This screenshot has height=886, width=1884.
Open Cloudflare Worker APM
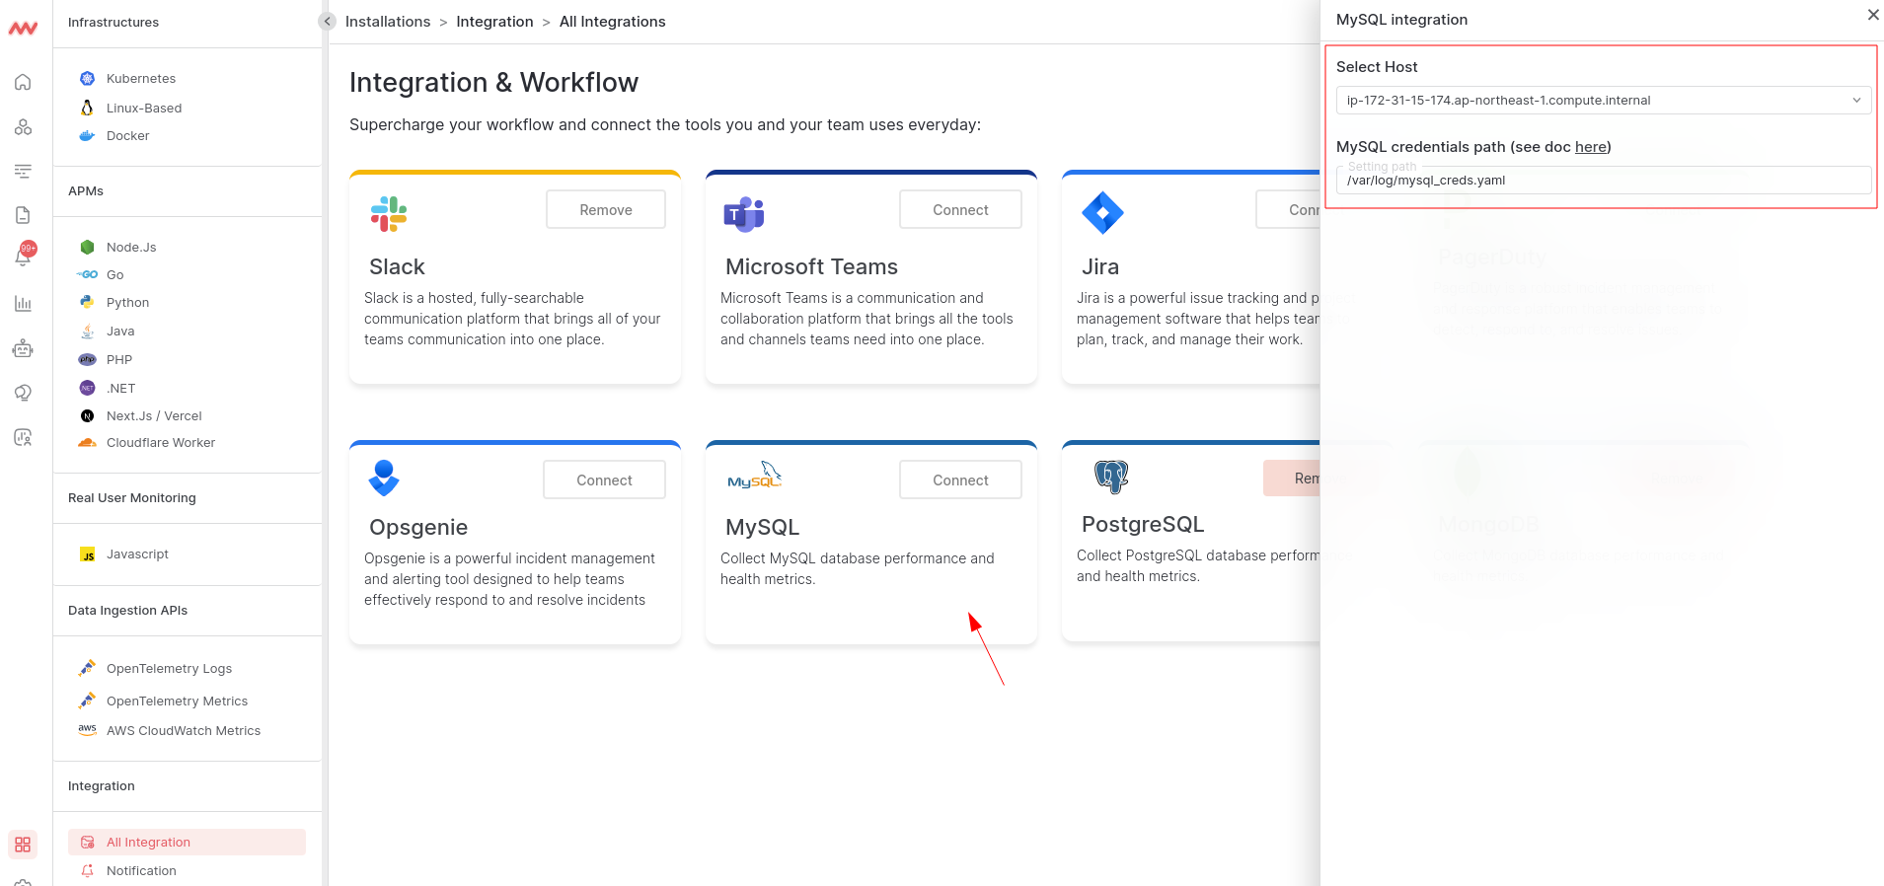pyautogui.click(x=161, y=443)
